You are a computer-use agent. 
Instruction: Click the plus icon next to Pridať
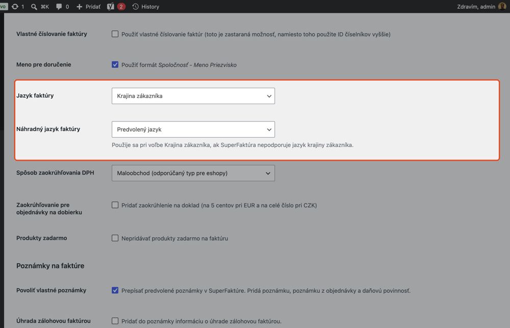pos(80,7)
